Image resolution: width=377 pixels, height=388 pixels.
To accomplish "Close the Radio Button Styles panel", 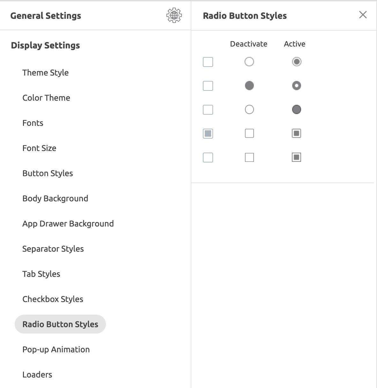I will 363,15.
